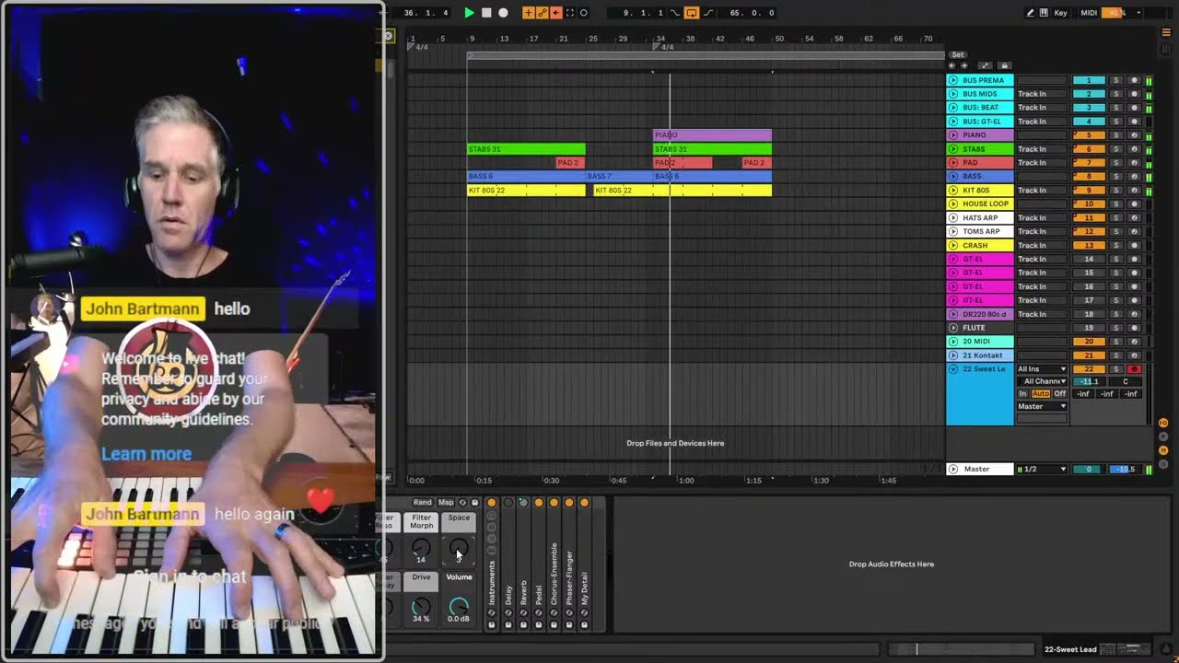Screen dimensions: 1179x663
Task: Click the optimize arrangement height icon
Action: (x=986, y=65)
